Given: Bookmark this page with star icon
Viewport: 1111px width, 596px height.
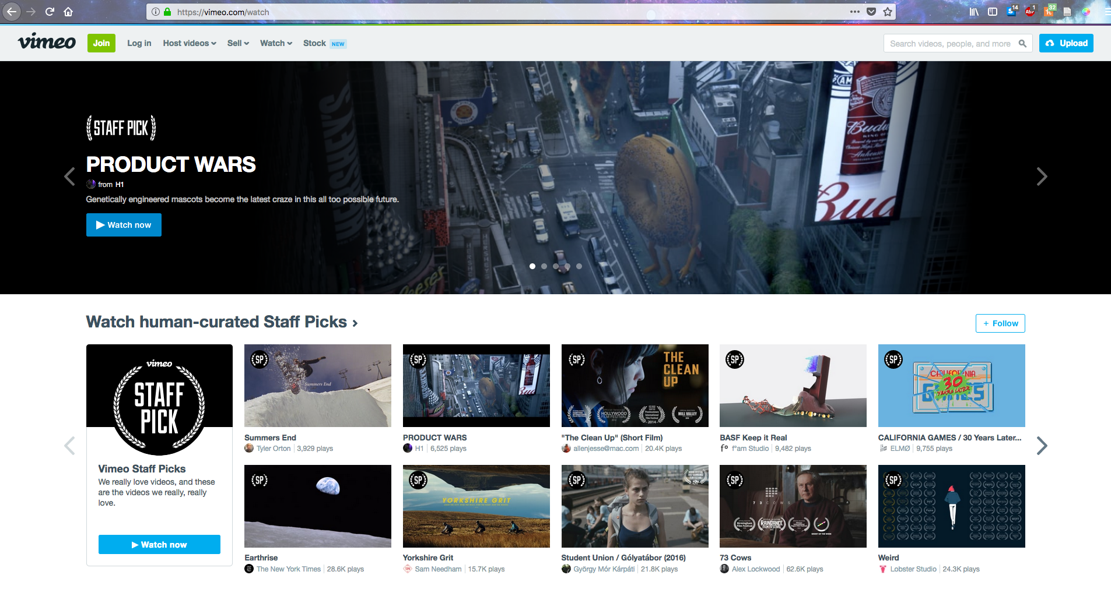Looking at the screenshot, I should coord(888,12).
